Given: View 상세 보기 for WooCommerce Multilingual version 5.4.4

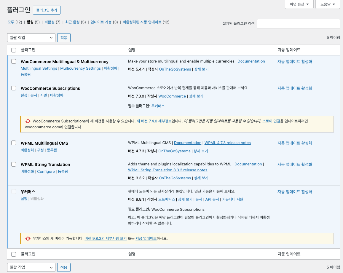Looking at the screenshot, I should click(201, 69).
